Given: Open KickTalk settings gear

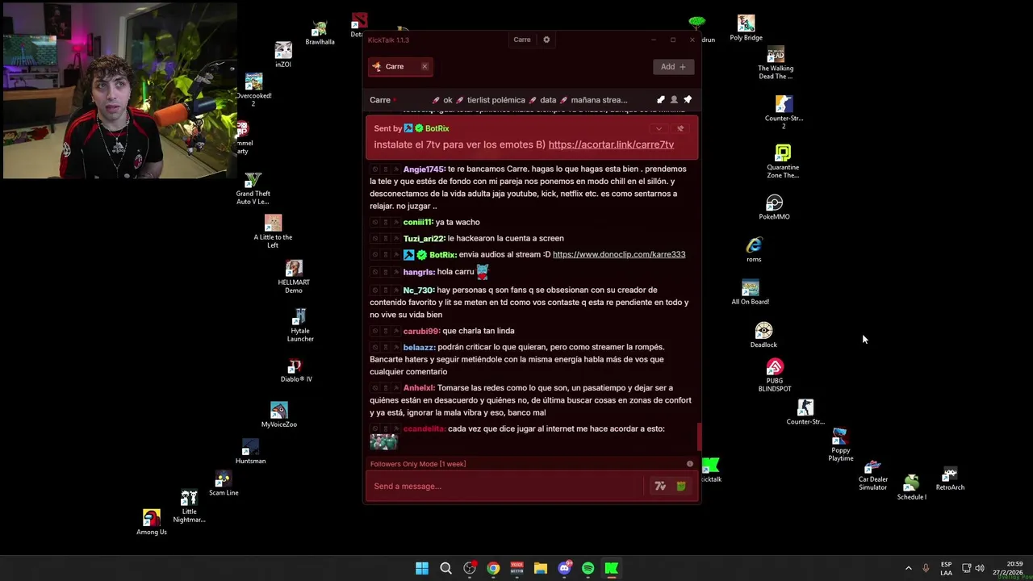Looking at the screenshot, I should (x=546, y=40).
